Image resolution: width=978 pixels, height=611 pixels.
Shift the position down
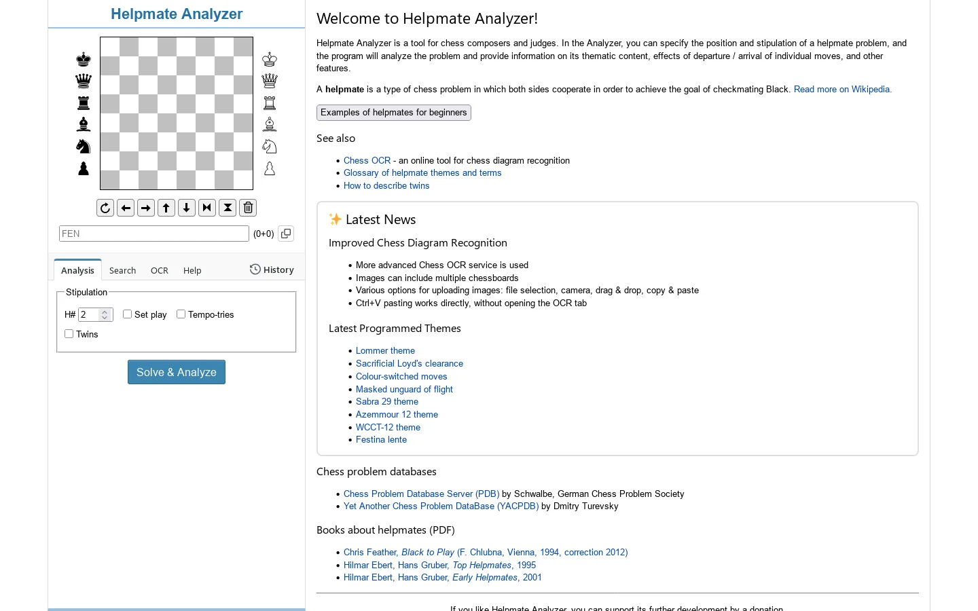click(187, 208)
